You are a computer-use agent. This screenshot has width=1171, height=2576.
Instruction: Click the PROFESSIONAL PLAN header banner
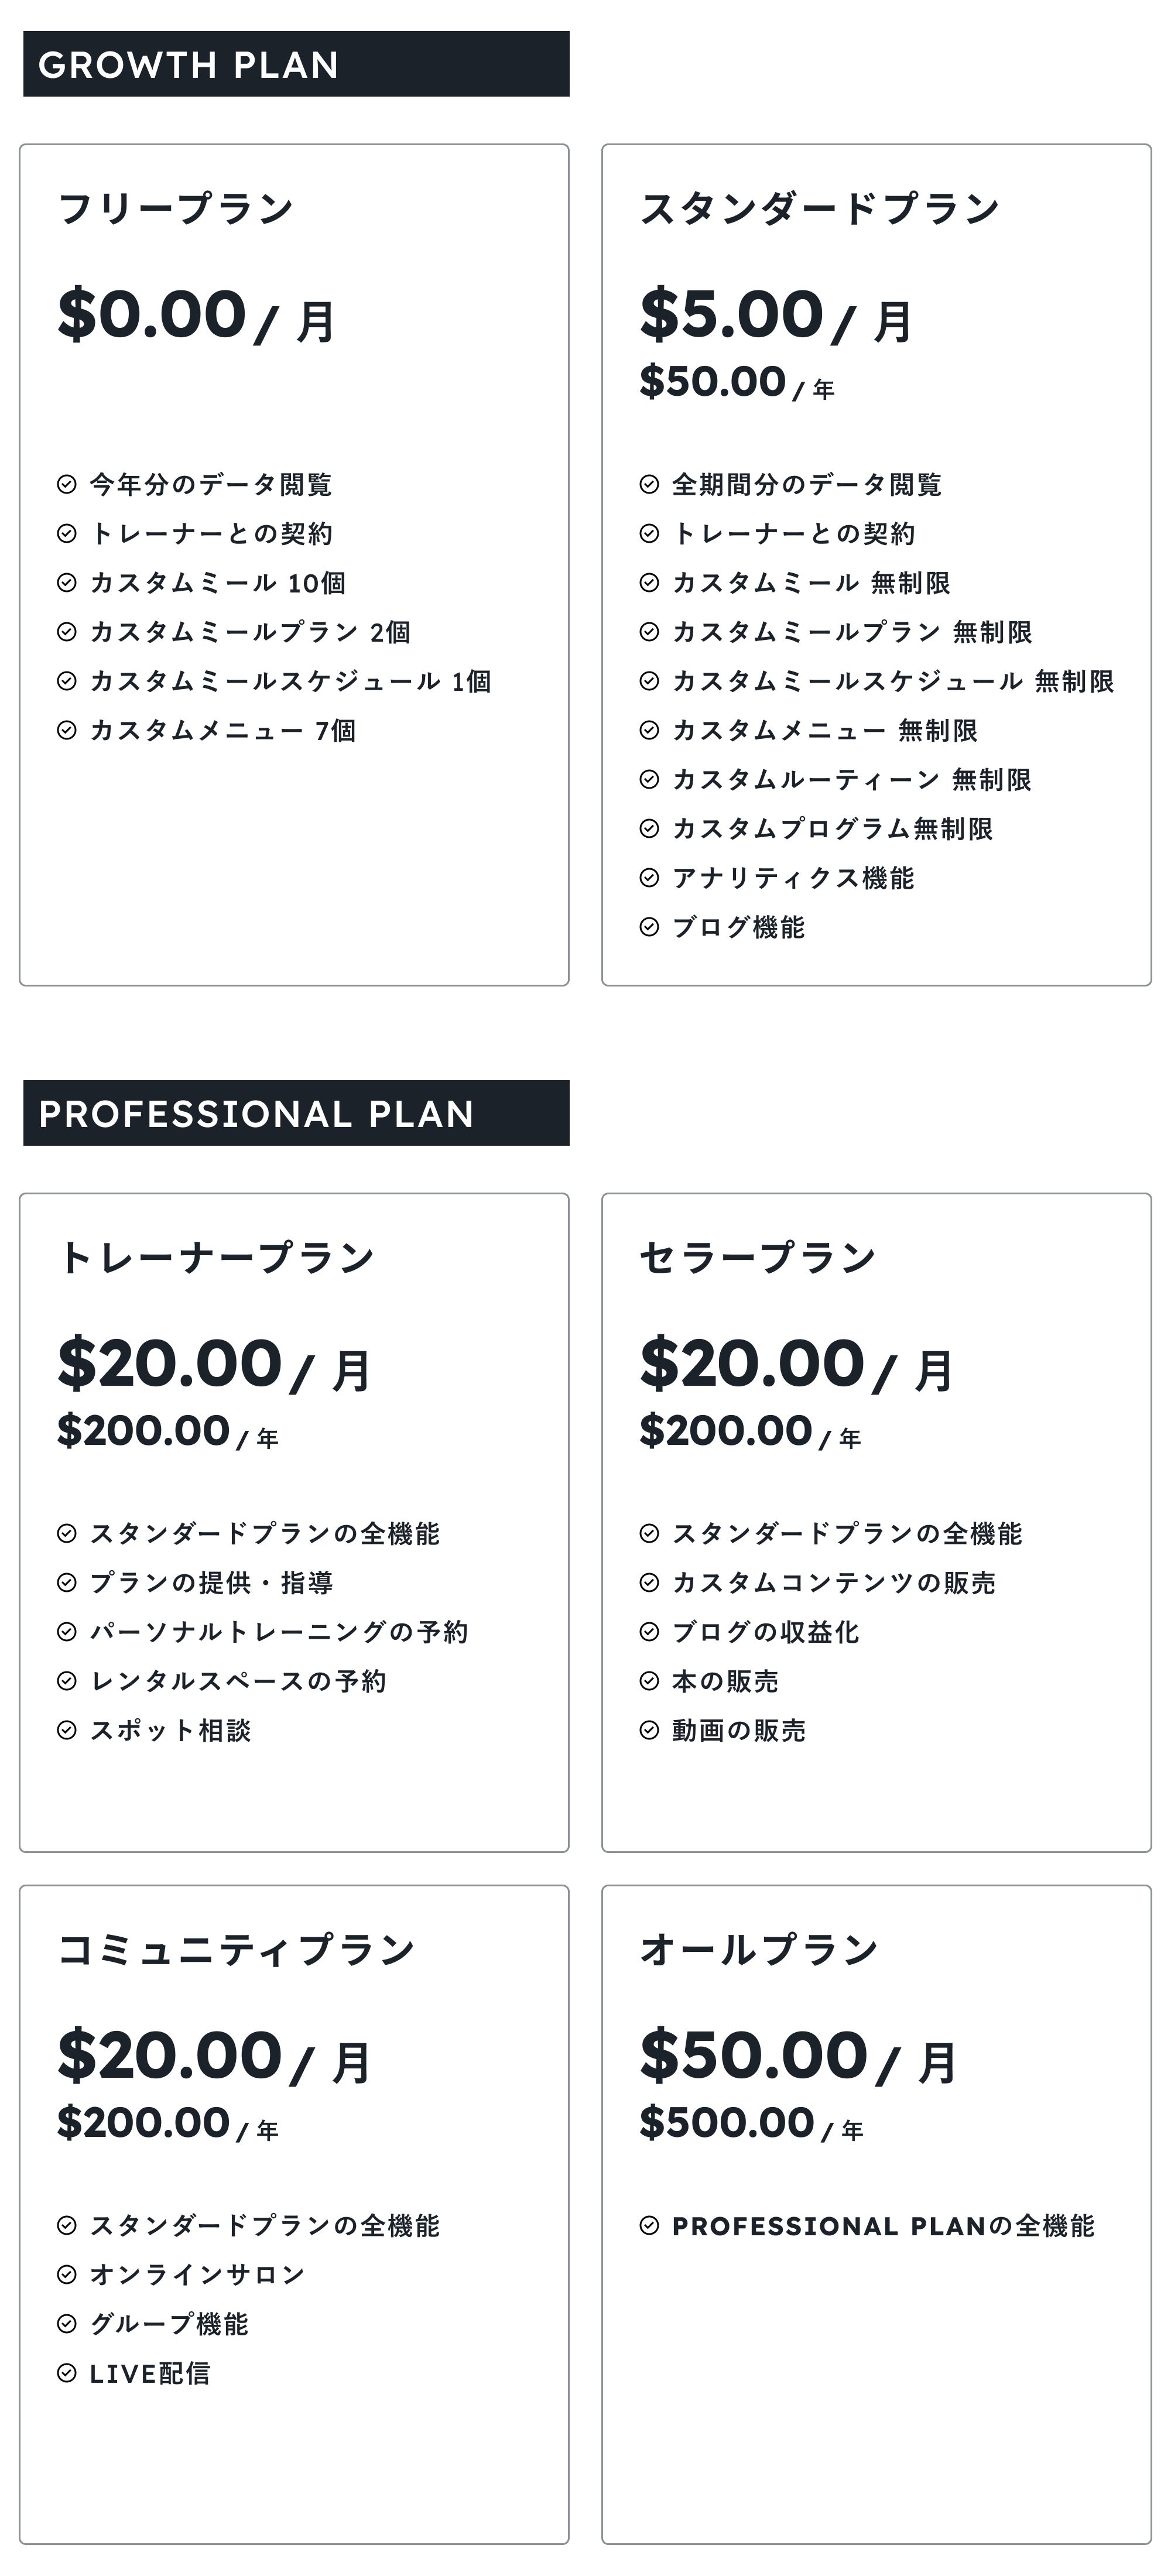point(296,1113)
